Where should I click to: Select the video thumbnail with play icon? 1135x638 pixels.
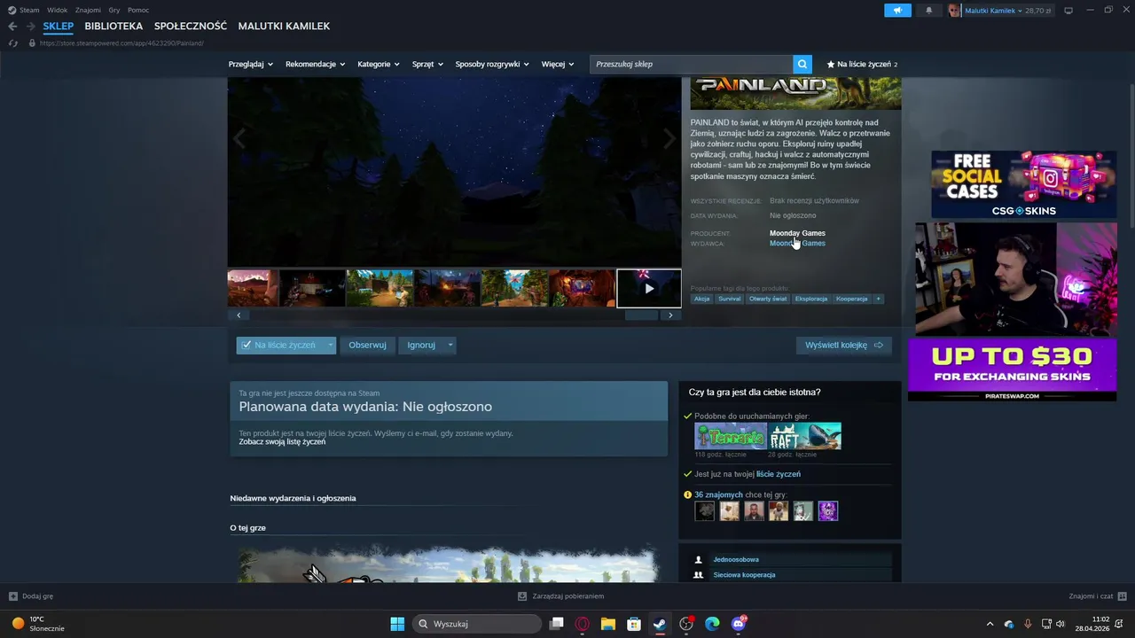pos(649,288)
